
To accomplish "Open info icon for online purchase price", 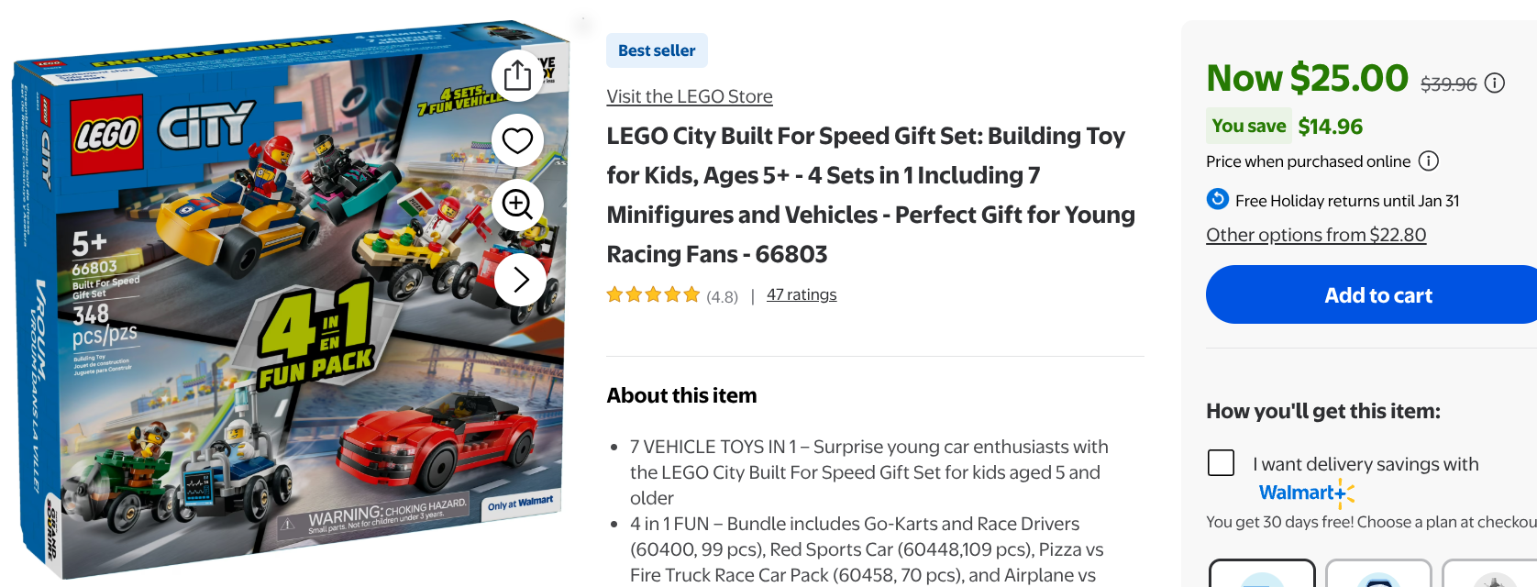I will tap(1428, 161).
